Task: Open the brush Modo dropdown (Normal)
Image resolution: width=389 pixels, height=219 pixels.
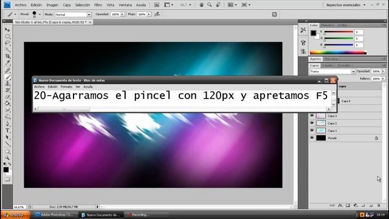Action: point(73,15)
